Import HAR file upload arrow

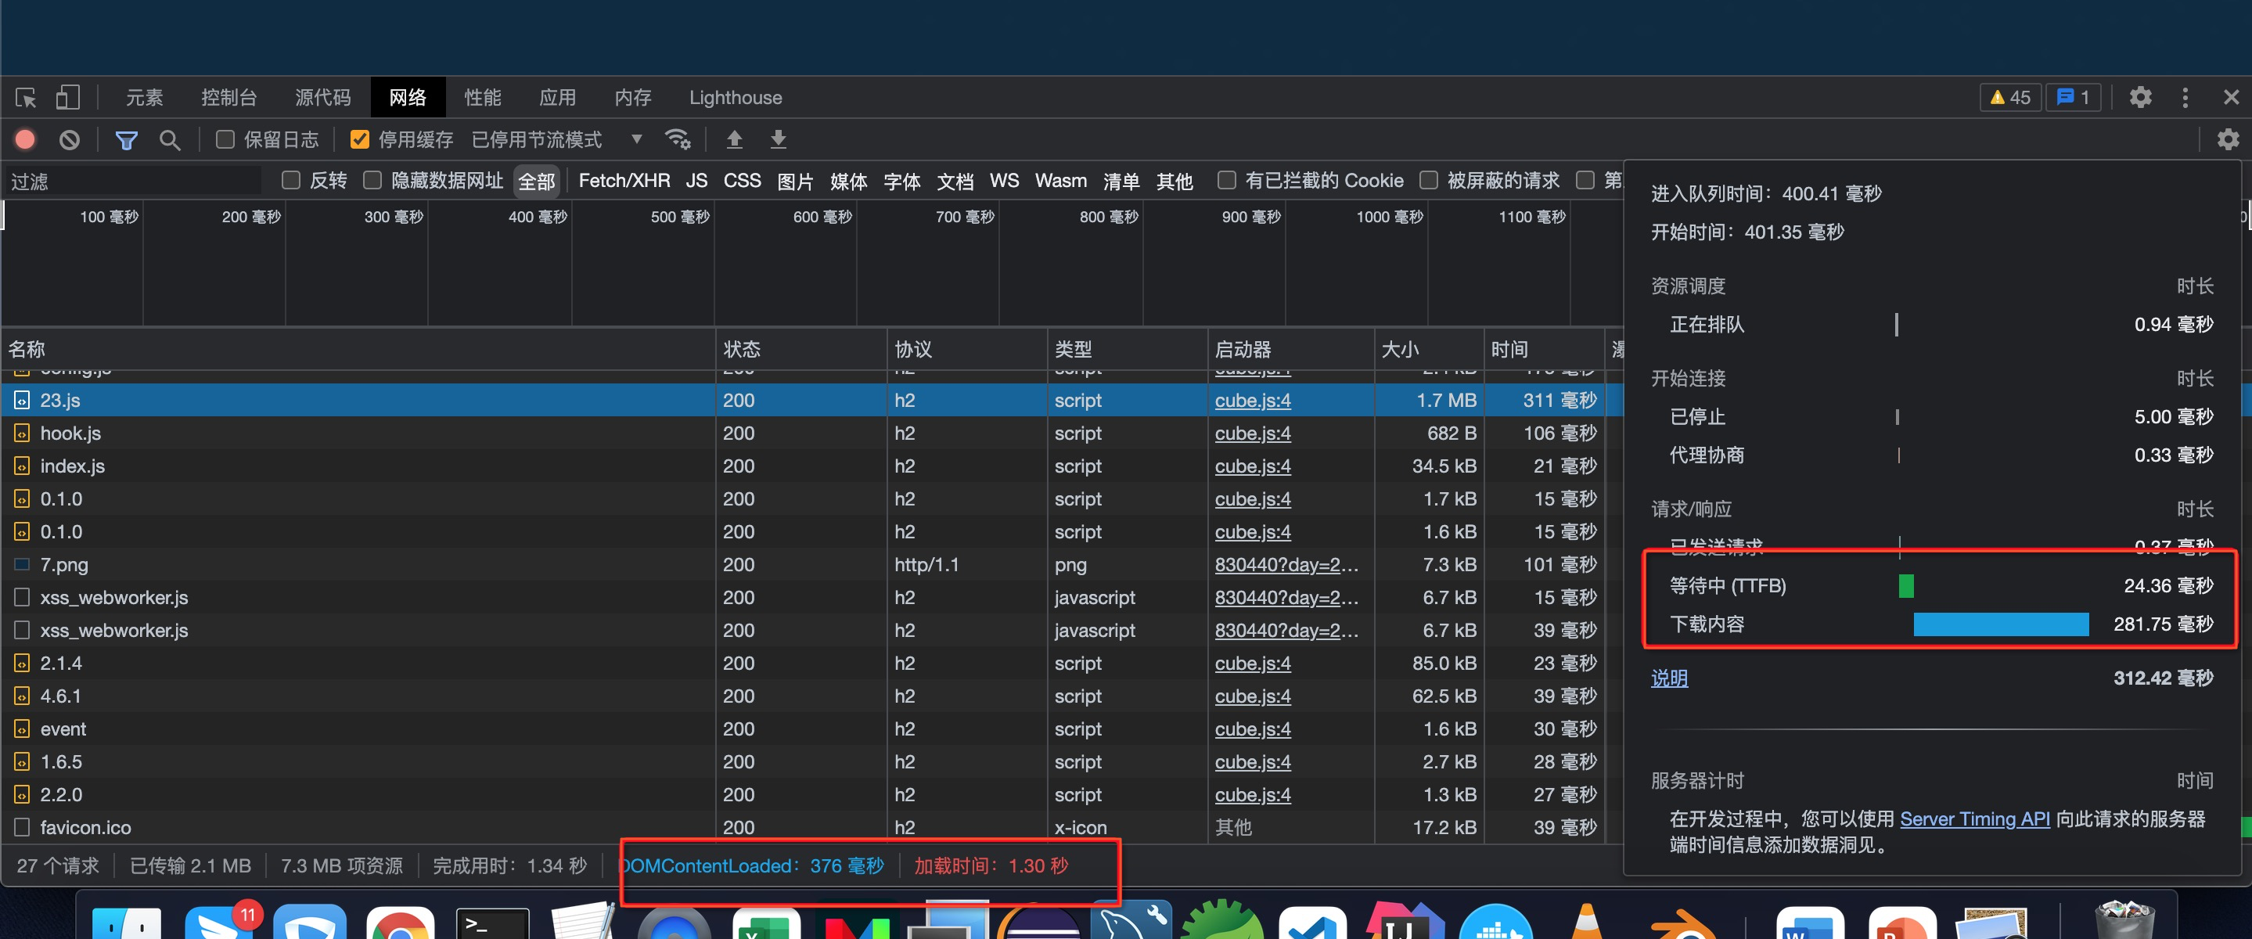coord(734,139)
